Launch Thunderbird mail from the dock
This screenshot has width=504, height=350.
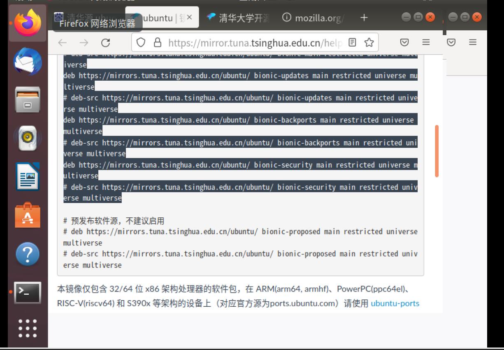point(28,62)
